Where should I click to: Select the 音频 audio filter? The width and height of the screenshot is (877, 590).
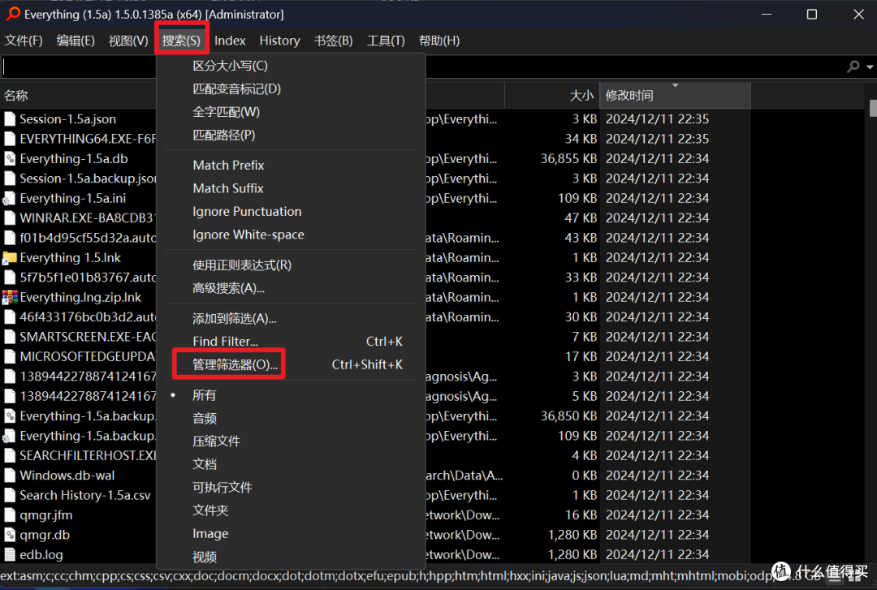(291, 418)
